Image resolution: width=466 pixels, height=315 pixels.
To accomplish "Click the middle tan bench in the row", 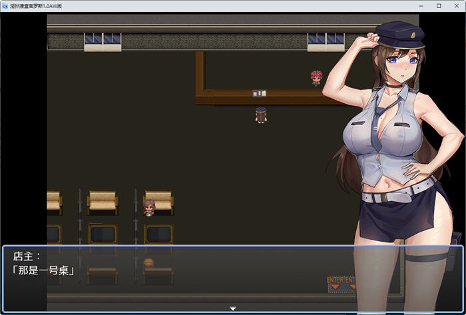I will coord(103,200).
